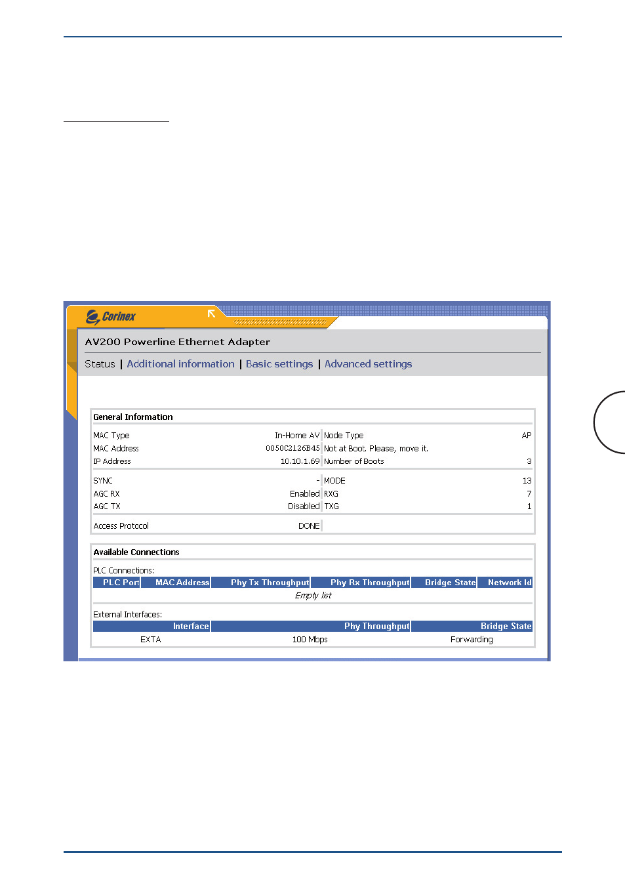The image size is (625, 887).
Task: Click the Access Protocol label
Action: point(121,526)
